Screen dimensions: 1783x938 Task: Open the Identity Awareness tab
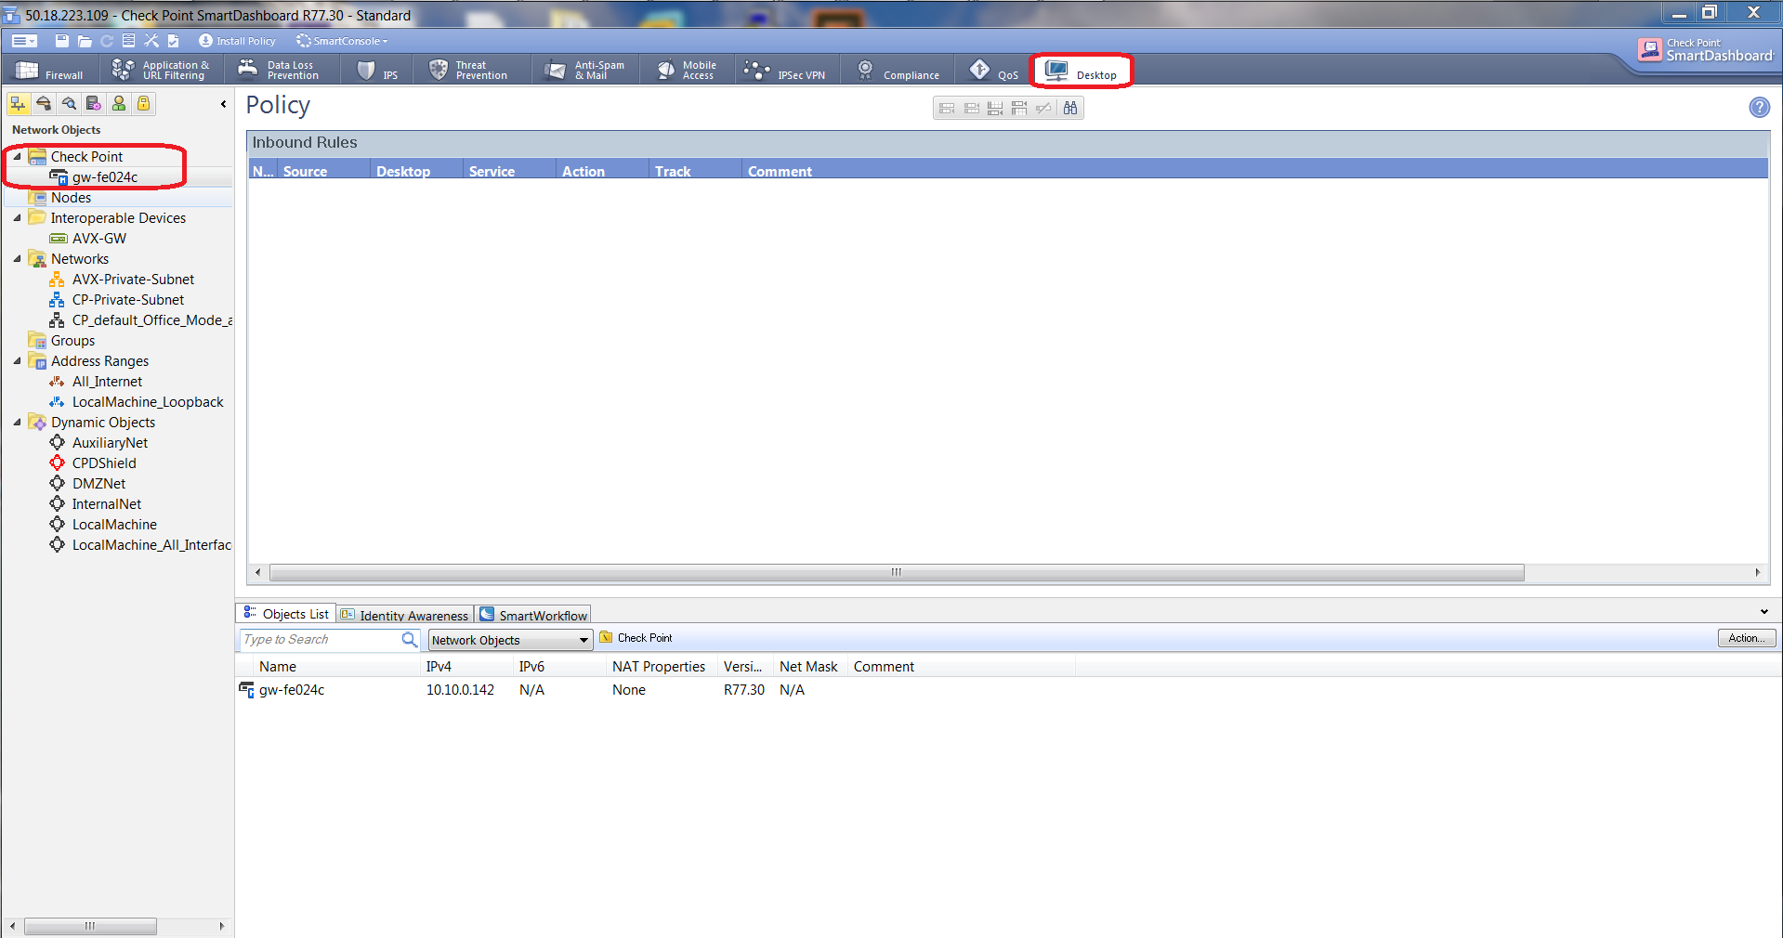pos(405,615)
